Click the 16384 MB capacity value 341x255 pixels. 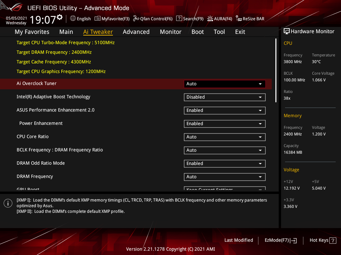[293, 152]
